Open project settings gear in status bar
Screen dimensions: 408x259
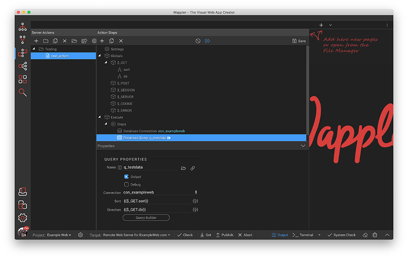(x=80, y=235)
